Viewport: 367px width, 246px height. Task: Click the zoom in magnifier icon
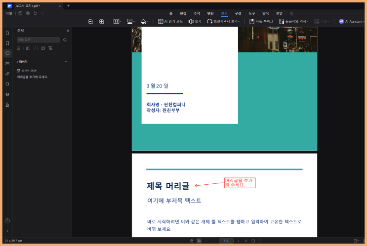(102, 22)
